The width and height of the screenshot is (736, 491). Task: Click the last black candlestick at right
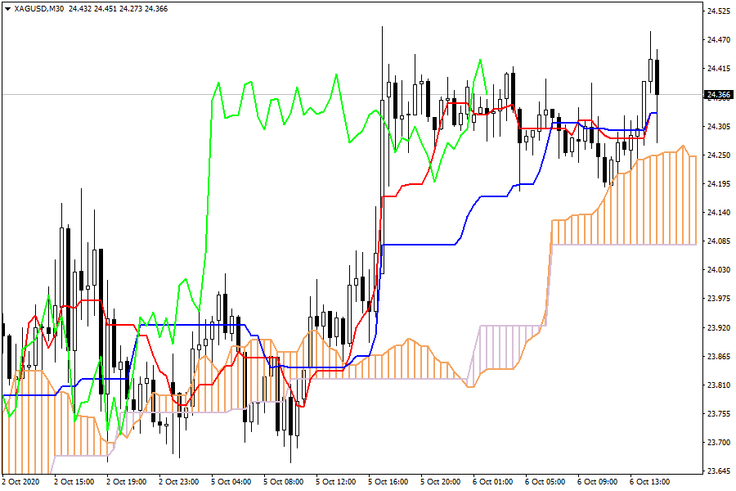(657, 76)
